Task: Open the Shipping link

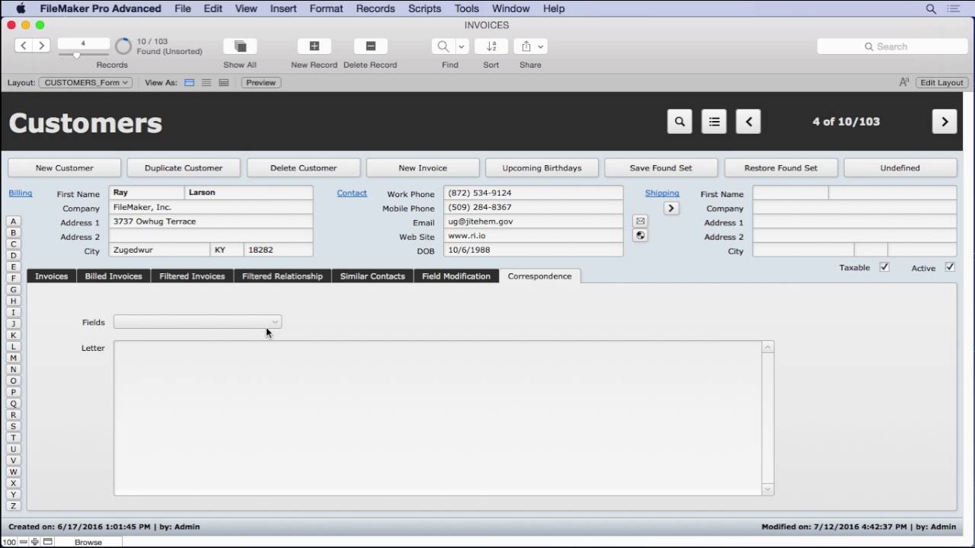Action: (662, 193)
